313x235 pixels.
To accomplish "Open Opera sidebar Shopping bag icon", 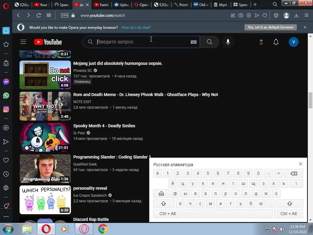I will [6, 63].
